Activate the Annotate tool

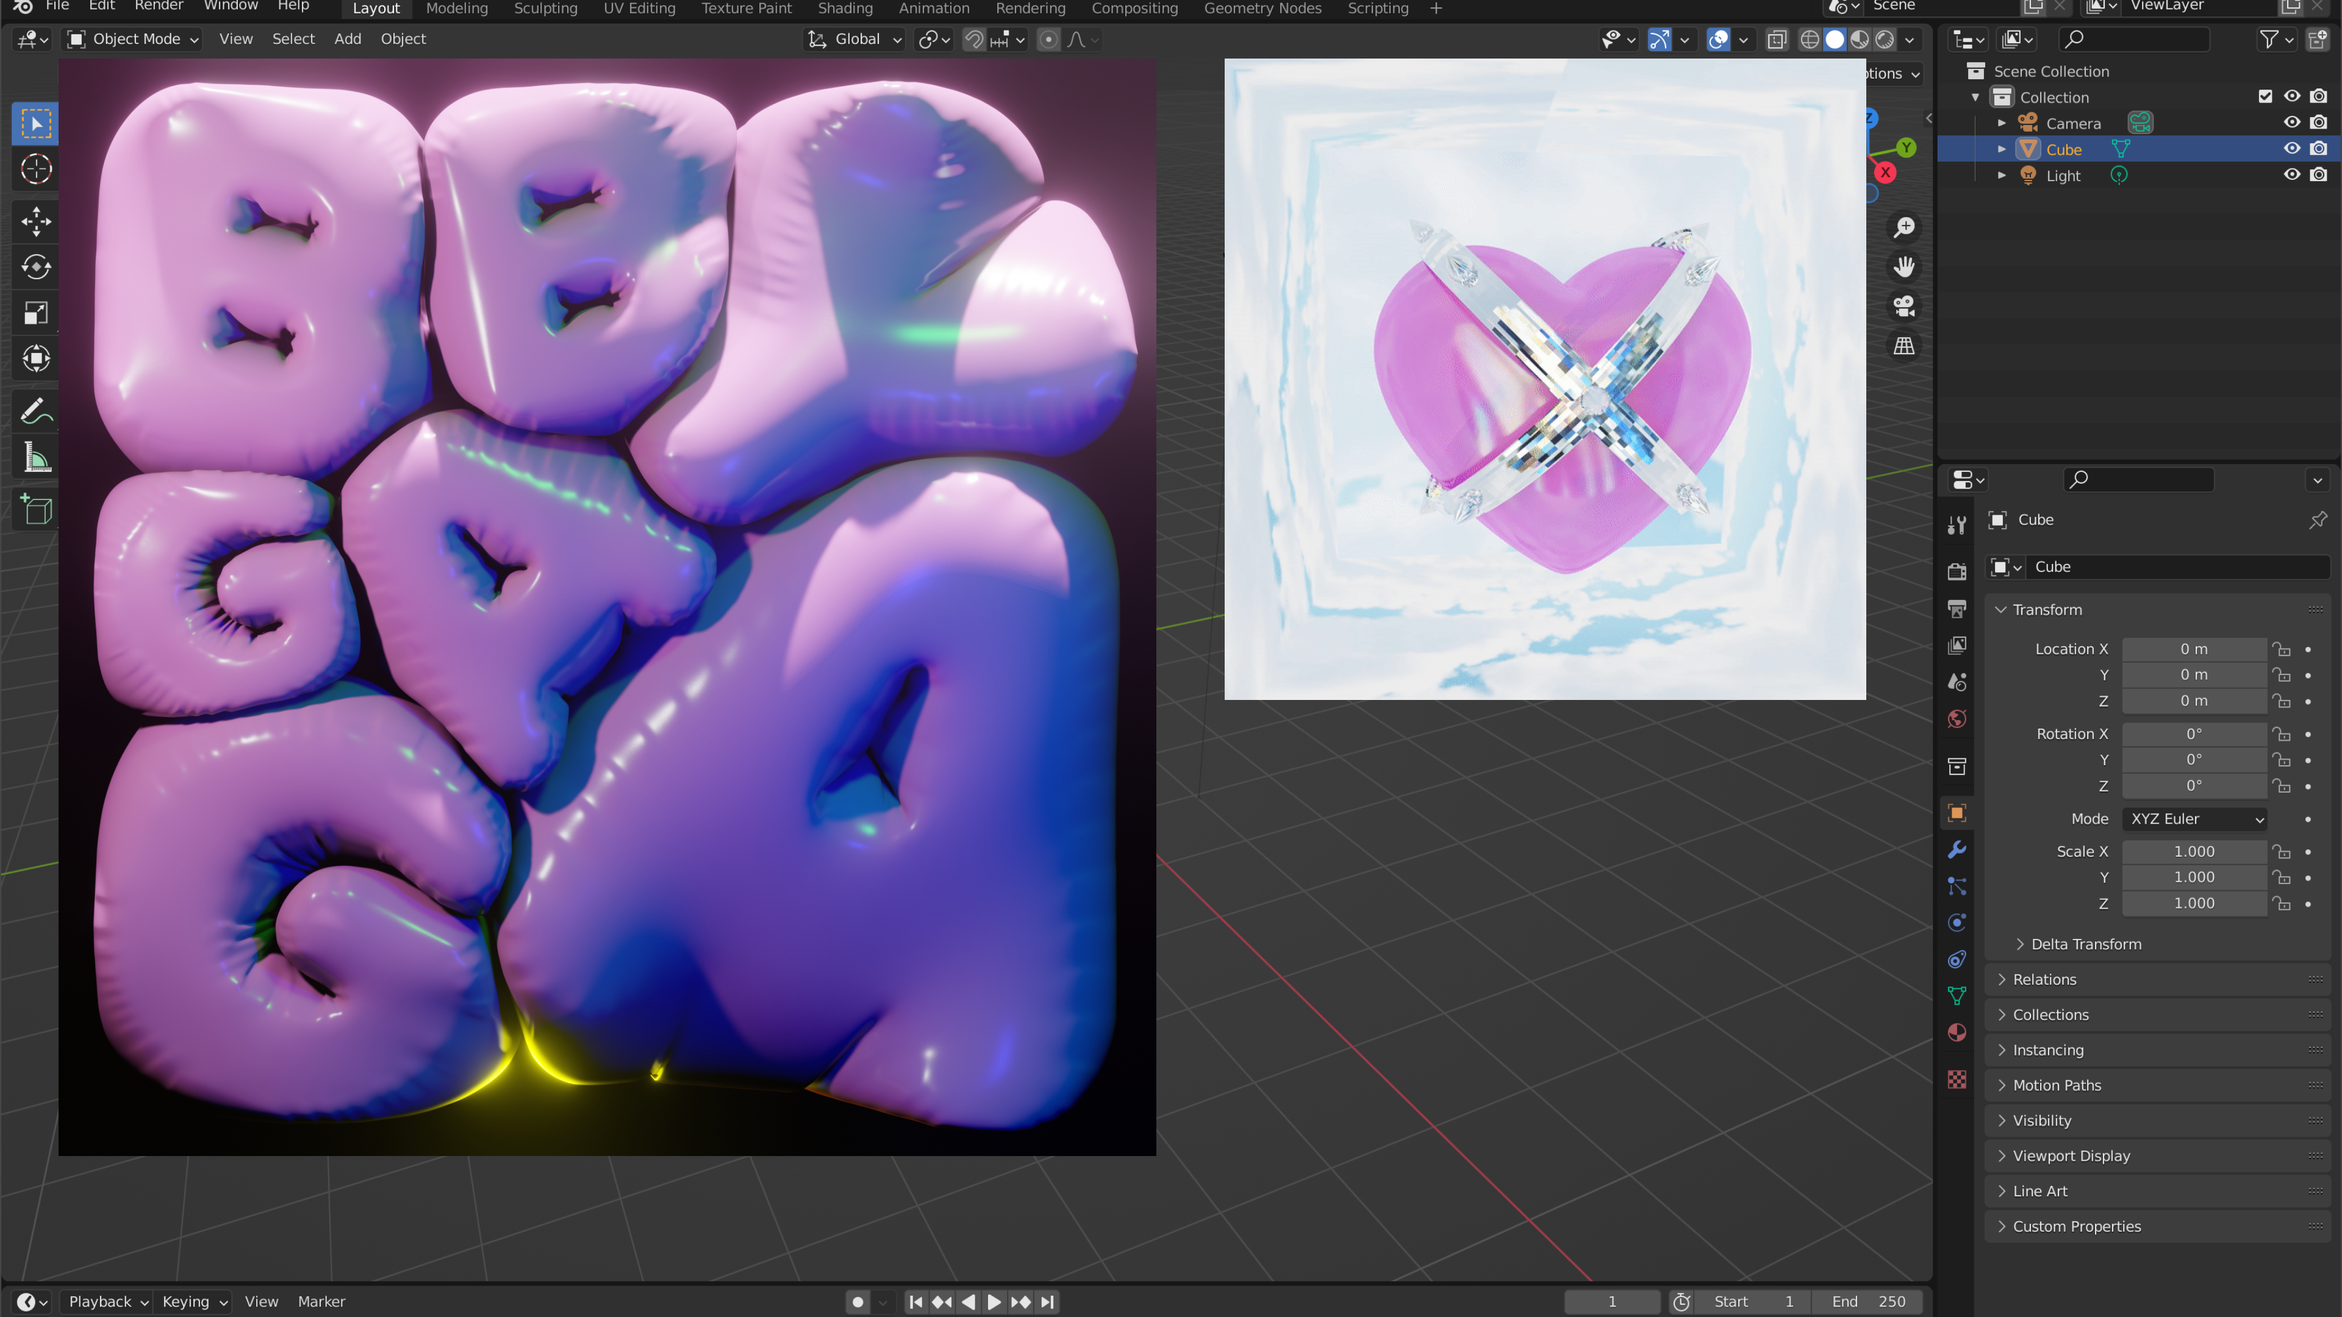(35, 412)
